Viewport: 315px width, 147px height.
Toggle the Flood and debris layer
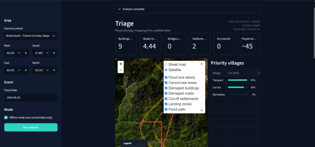point(166,78)
